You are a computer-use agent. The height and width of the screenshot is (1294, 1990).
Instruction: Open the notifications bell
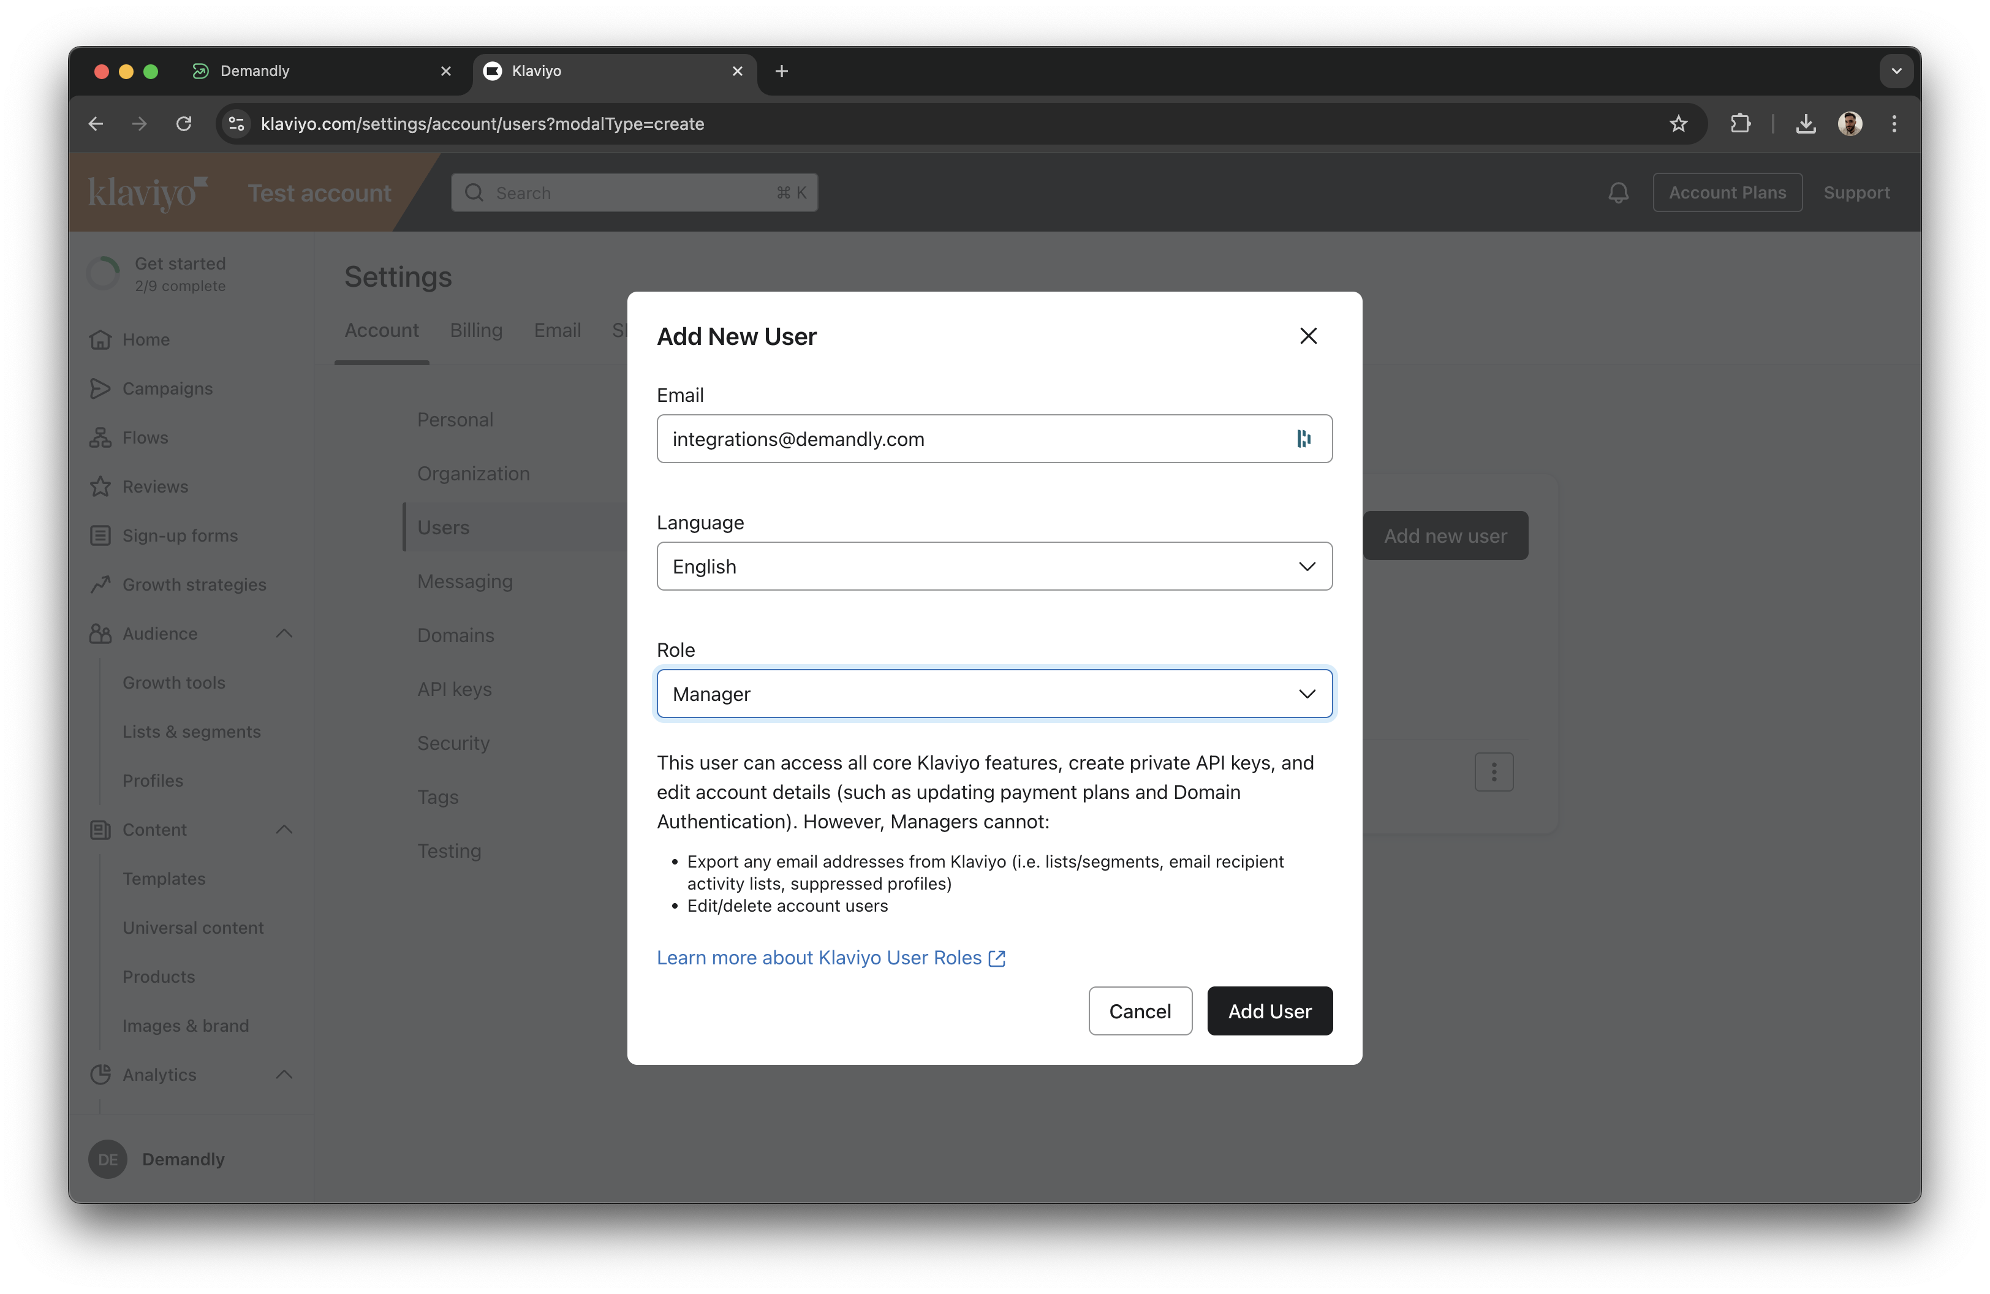tap(1619, 192)
